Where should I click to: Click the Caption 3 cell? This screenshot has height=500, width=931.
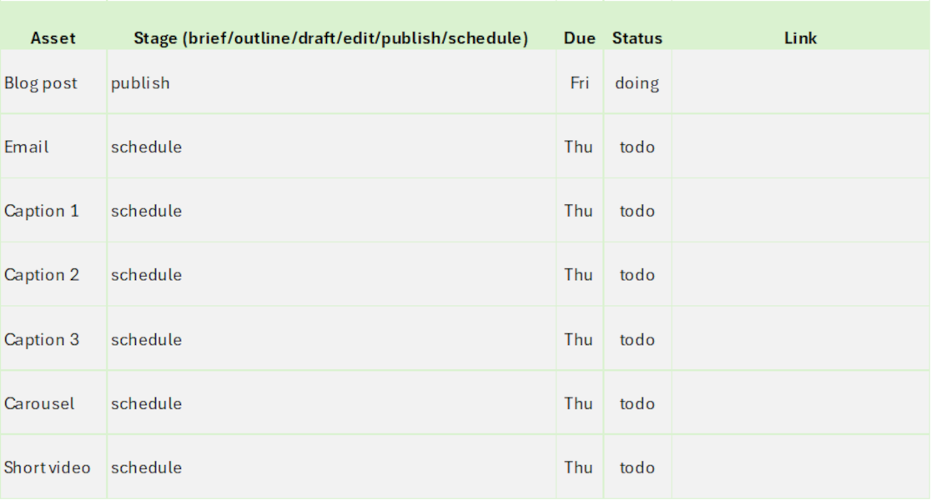point(53,338)
